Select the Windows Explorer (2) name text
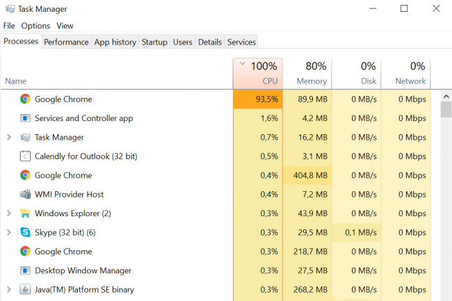 point(72,213)
